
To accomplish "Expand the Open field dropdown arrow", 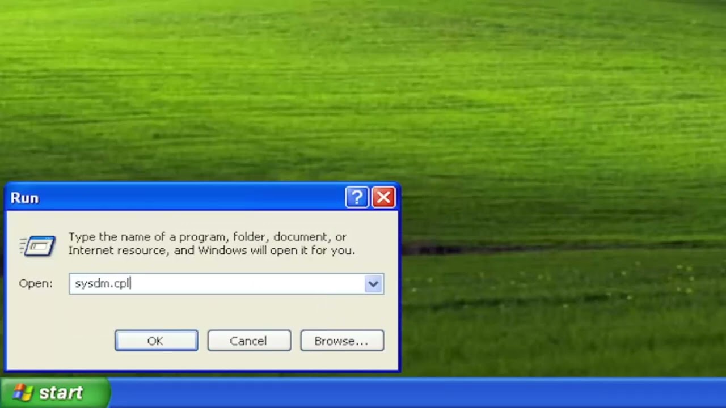I will [373, 284].
